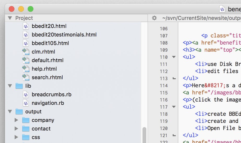Screen dimensions: 241x143
Task: Click line number 119 in gutter
Action: (x=164, y=121)
